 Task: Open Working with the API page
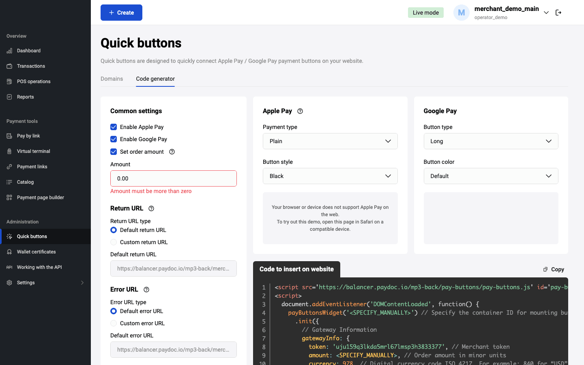pos(45,267)
